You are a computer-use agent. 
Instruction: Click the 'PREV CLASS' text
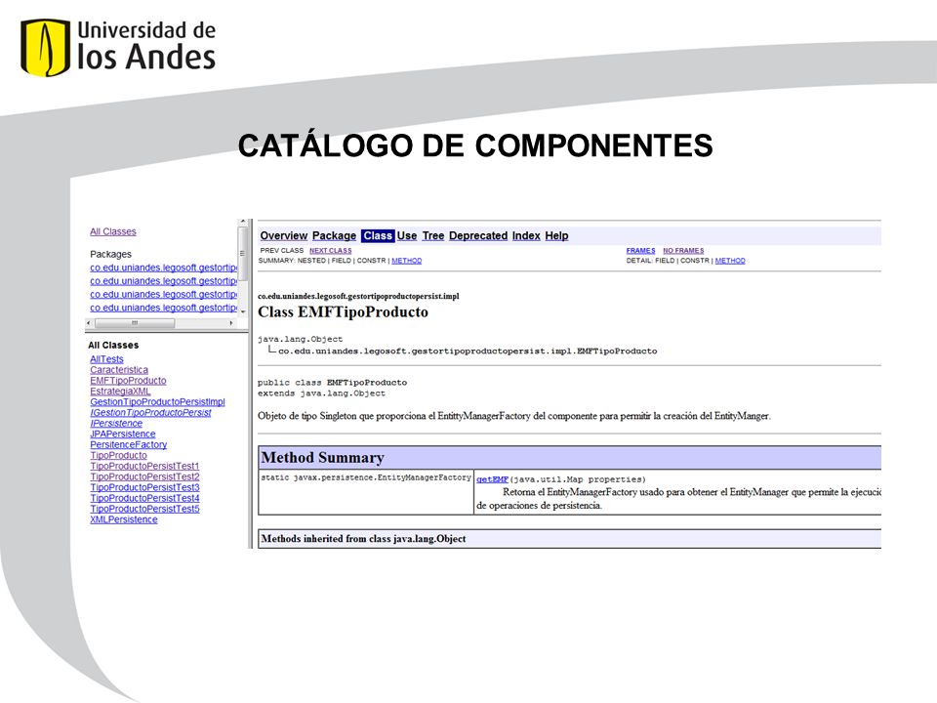tap(281, 251)
